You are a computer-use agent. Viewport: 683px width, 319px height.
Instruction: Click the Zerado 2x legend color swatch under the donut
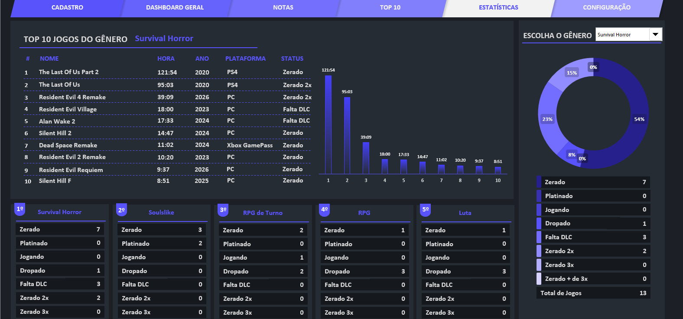point(539,251)
